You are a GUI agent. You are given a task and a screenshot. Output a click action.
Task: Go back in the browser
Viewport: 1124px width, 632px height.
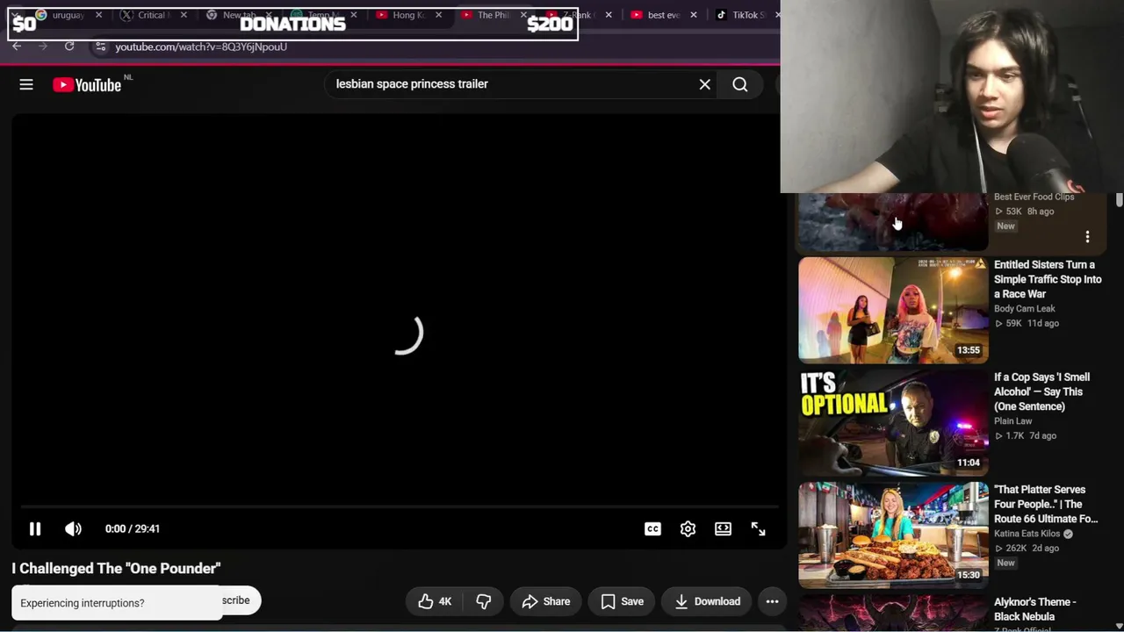[x=17, y=47]
